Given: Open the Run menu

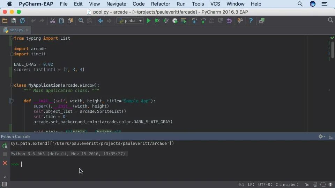Looking at the screenshot, I should point(181,4).
